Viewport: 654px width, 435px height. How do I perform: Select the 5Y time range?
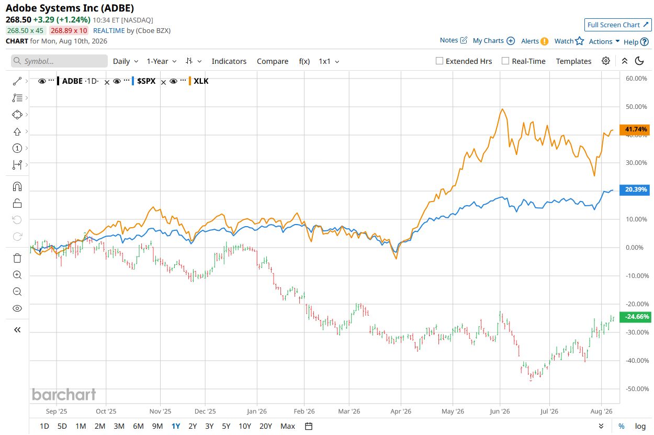coord(226,426)
